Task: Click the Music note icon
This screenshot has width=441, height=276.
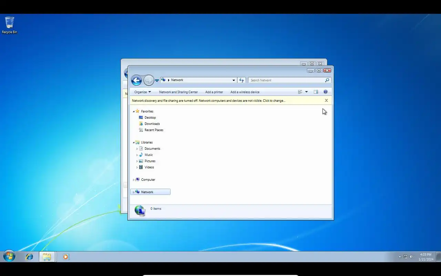Action: click(141, 155)
